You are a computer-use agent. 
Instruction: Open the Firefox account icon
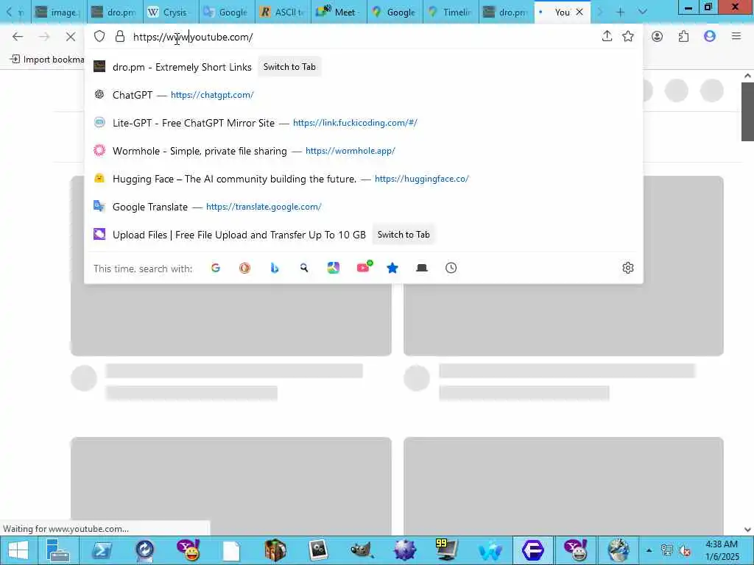tap(657, 36)
